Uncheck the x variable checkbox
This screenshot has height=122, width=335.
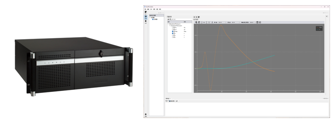[x=173, y=33]
